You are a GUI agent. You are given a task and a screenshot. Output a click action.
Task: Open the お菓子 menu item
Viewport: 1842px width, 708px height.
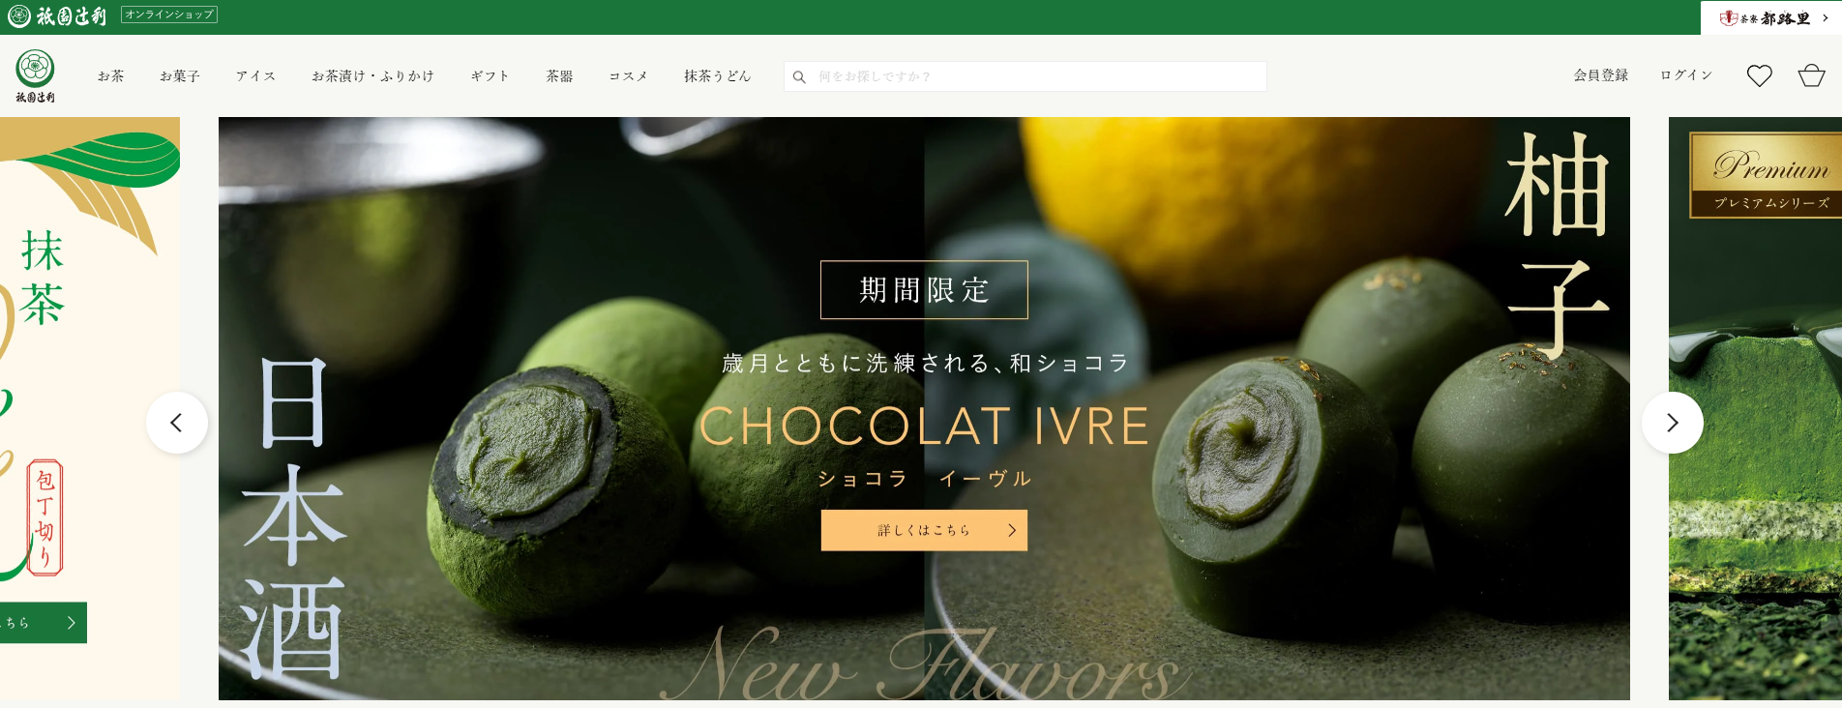(180, 76)
